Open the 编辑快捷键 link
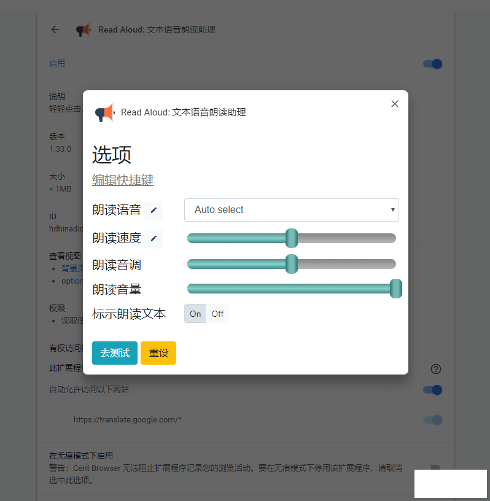The image size is (490, 501). click(123, 179)
